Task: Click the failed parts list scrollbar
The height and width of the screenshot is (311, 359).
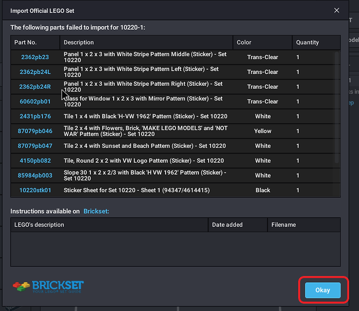Action: [x=337, y=107]
